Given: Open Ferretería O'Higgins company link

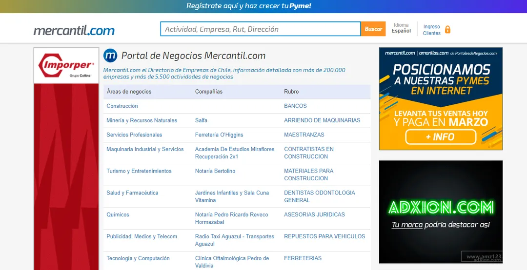Looking at the screenshot, I should 219,135.
